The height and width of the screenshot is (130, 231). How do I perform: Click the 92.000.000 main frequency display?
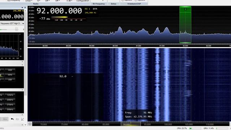tap(59, 11)
